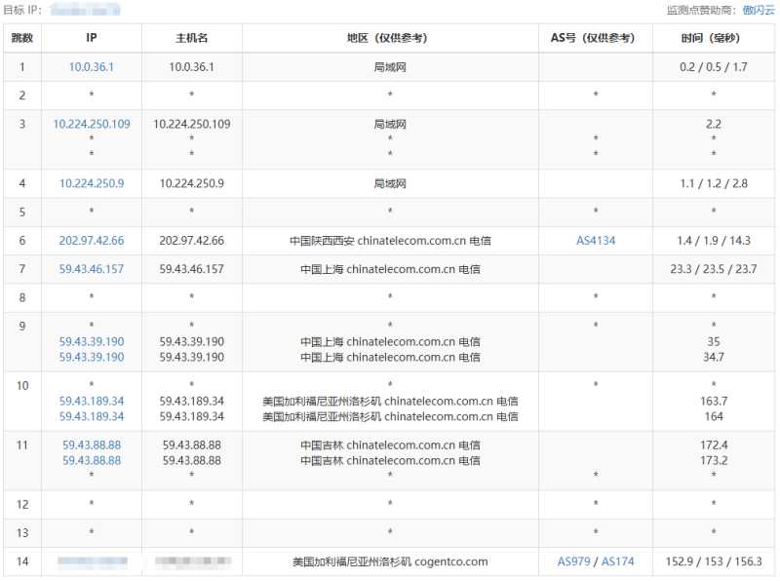Select hostname cell 10.224.250.9
The height and width of the screenshot is (581, 780).
[x=191, y=183]
